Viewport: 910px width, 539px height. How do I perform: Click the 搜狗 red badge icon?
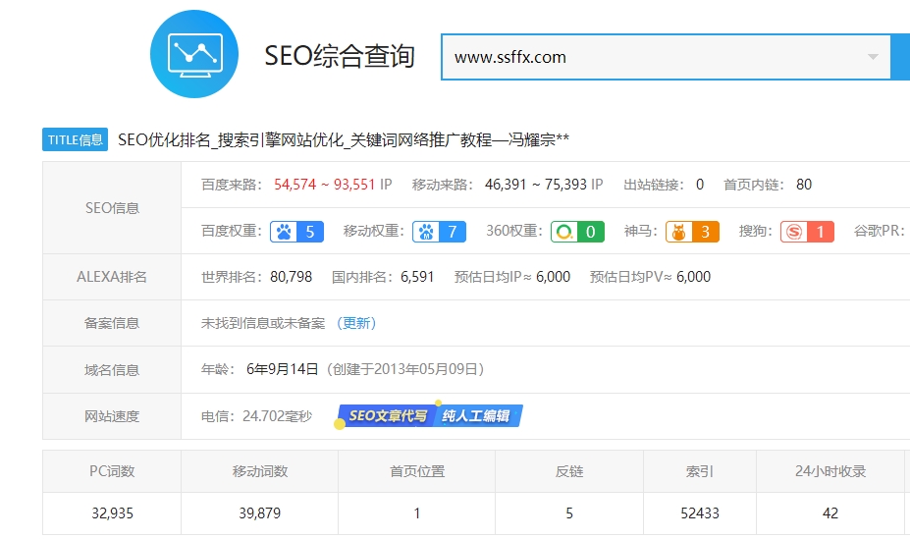click(793, 232)
